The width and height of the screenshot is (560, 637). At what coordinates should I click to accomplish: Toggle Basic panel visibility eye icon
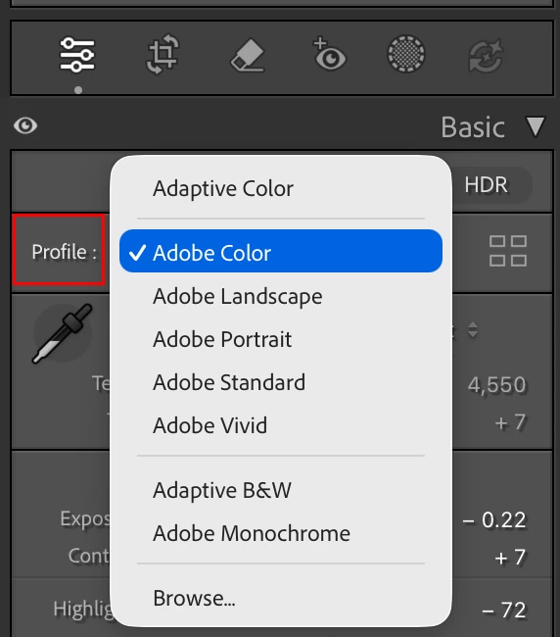25,125
